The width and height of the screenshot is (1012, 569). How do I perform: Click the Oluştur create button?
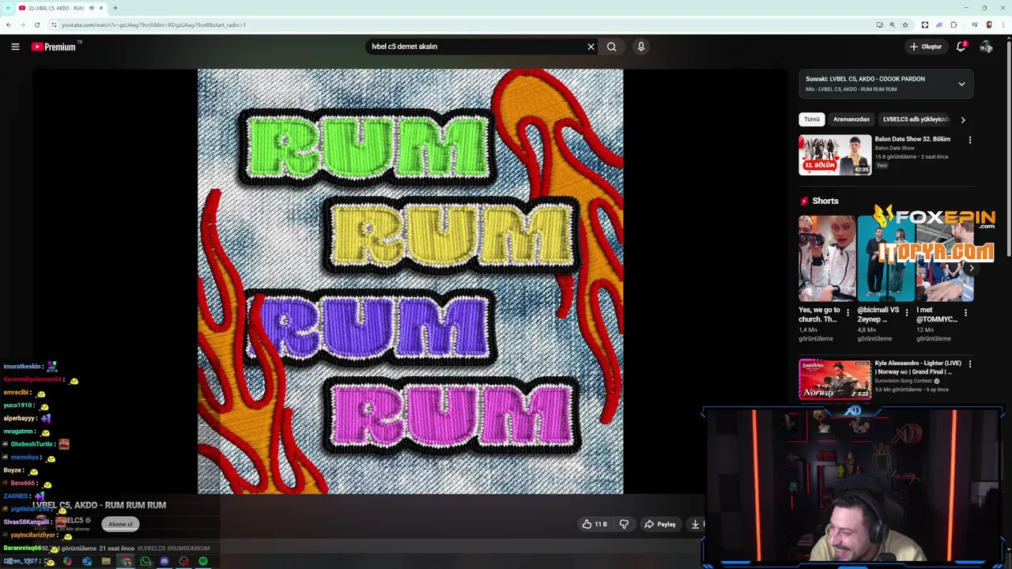(x=925, y=47)
